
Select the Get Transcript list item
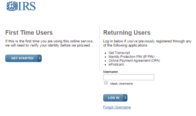pos(119,53)
